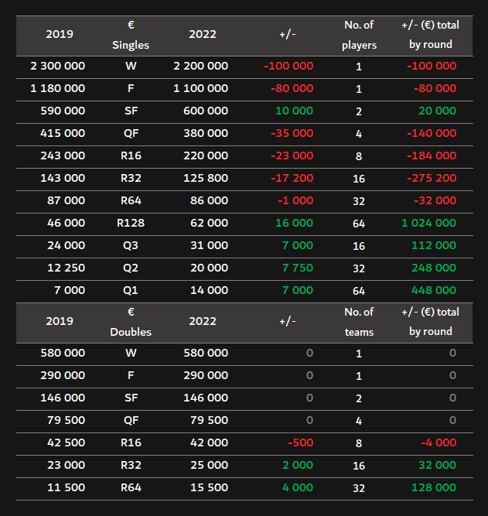Image resolution: width=488 pixels, height=516 pixels.
Task: Select the Q3 qualifying round label
Action: coord(130,245)
